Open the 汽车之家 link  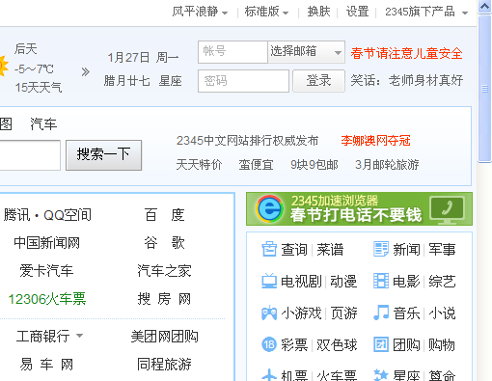(164, 271)
